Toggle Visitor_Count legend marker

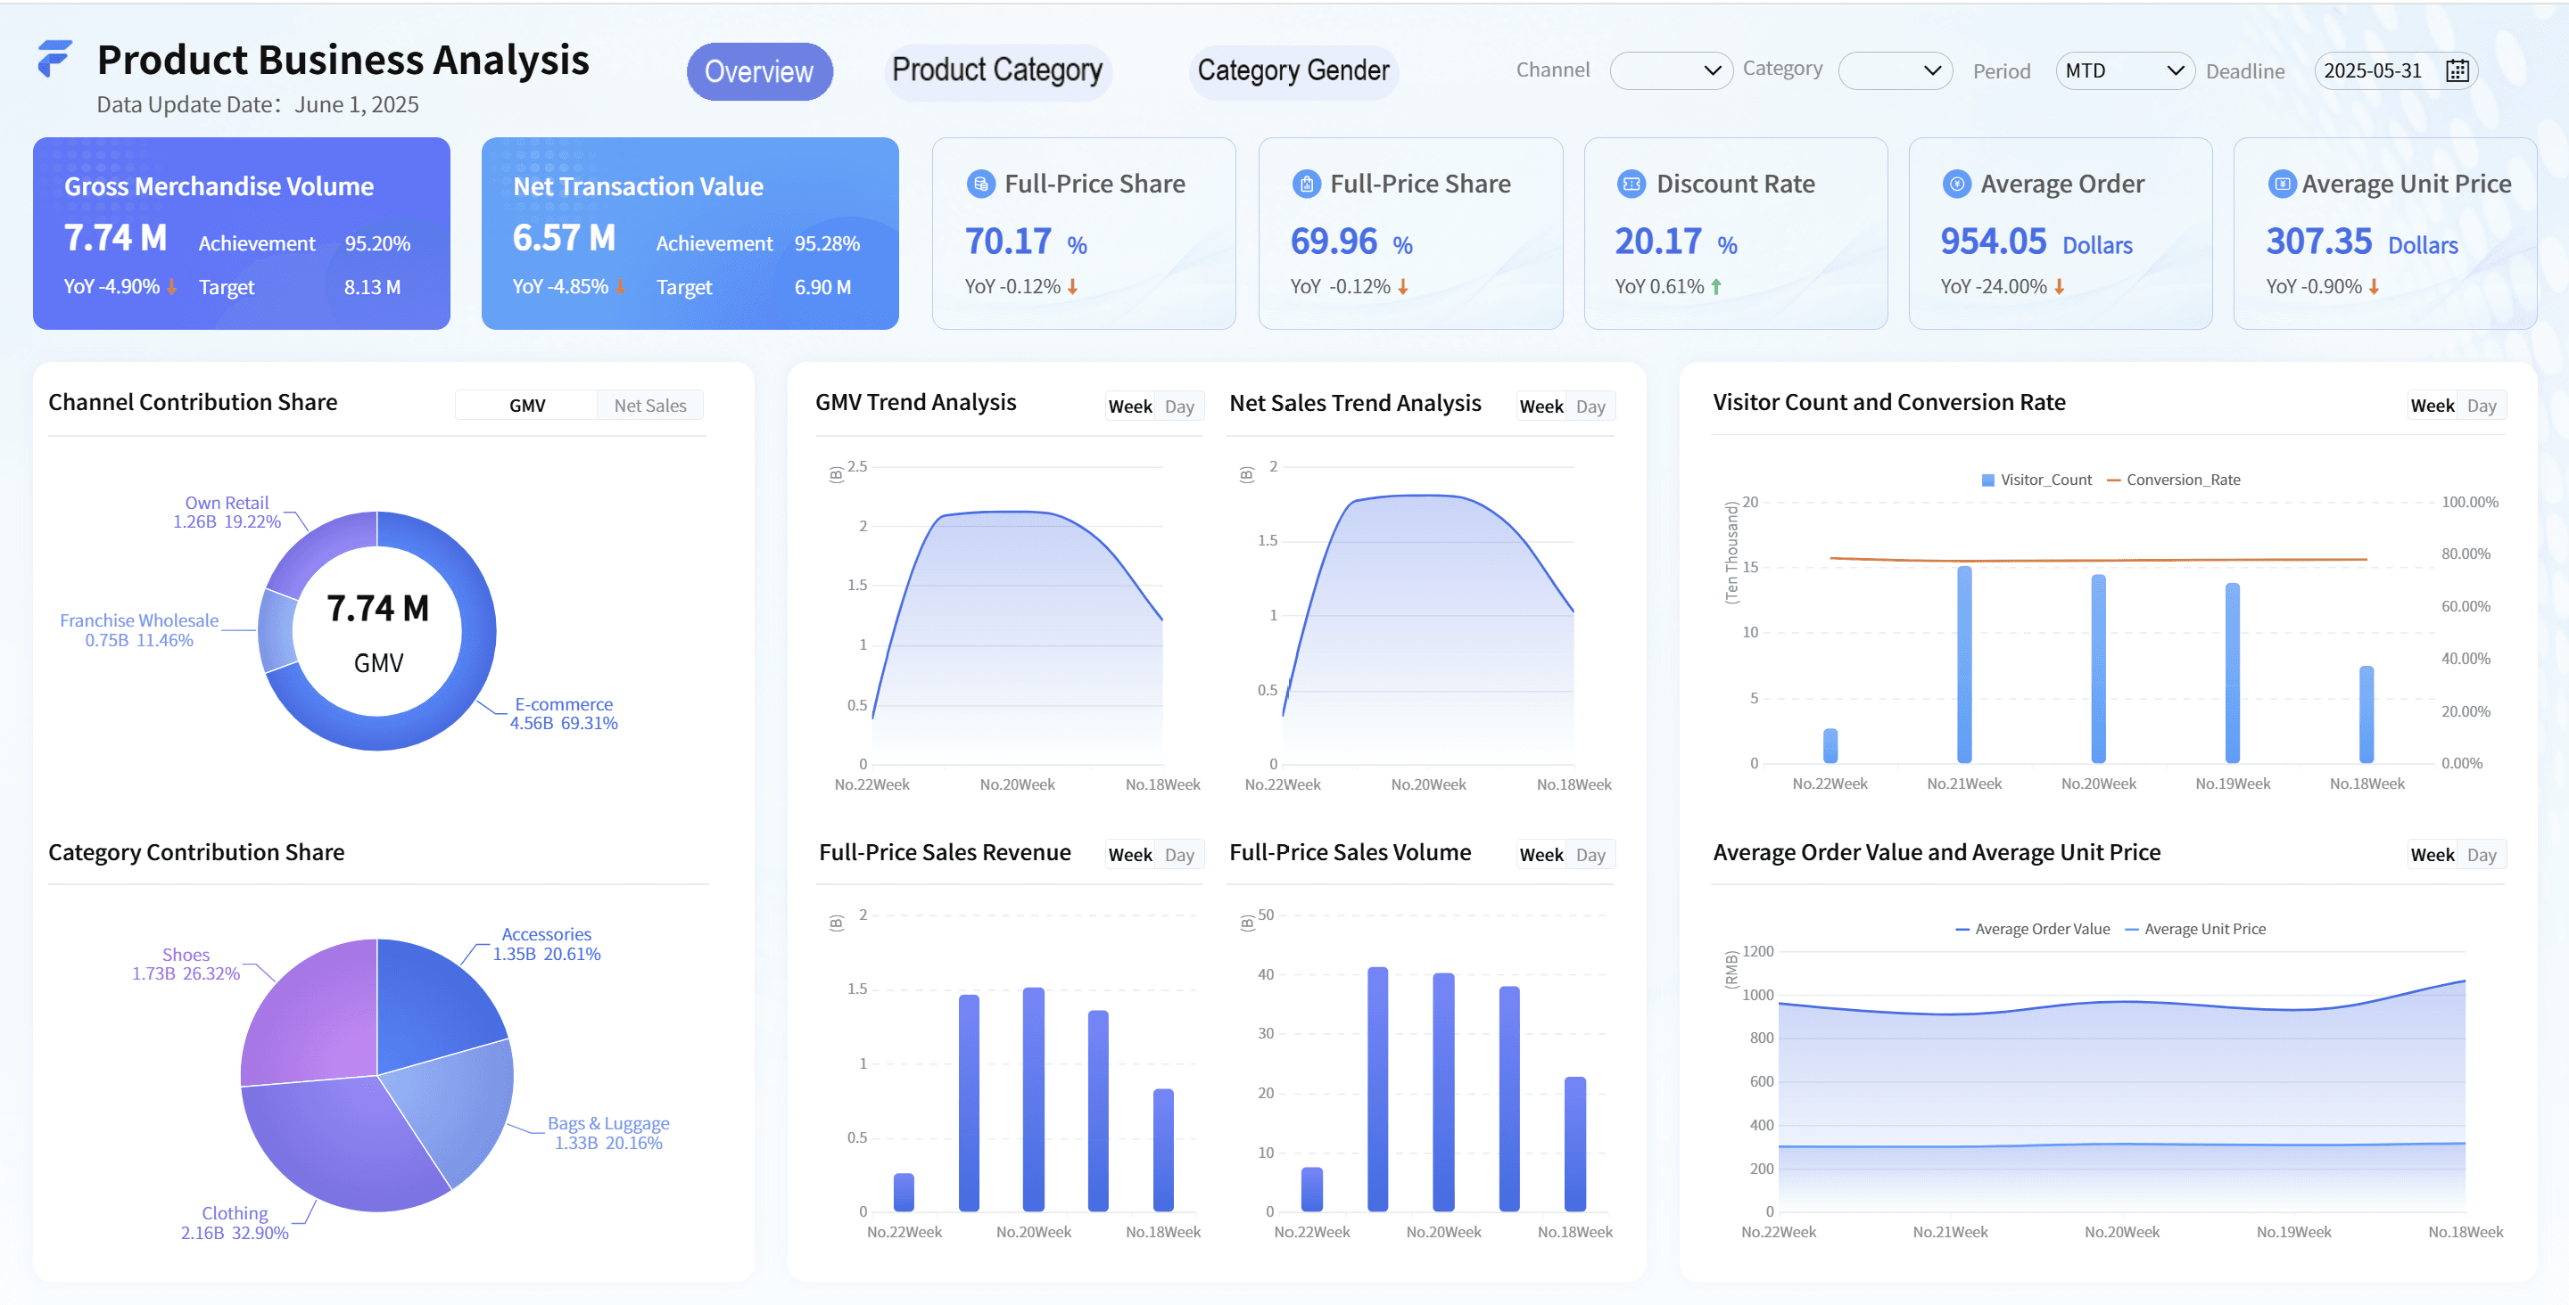1987,480
